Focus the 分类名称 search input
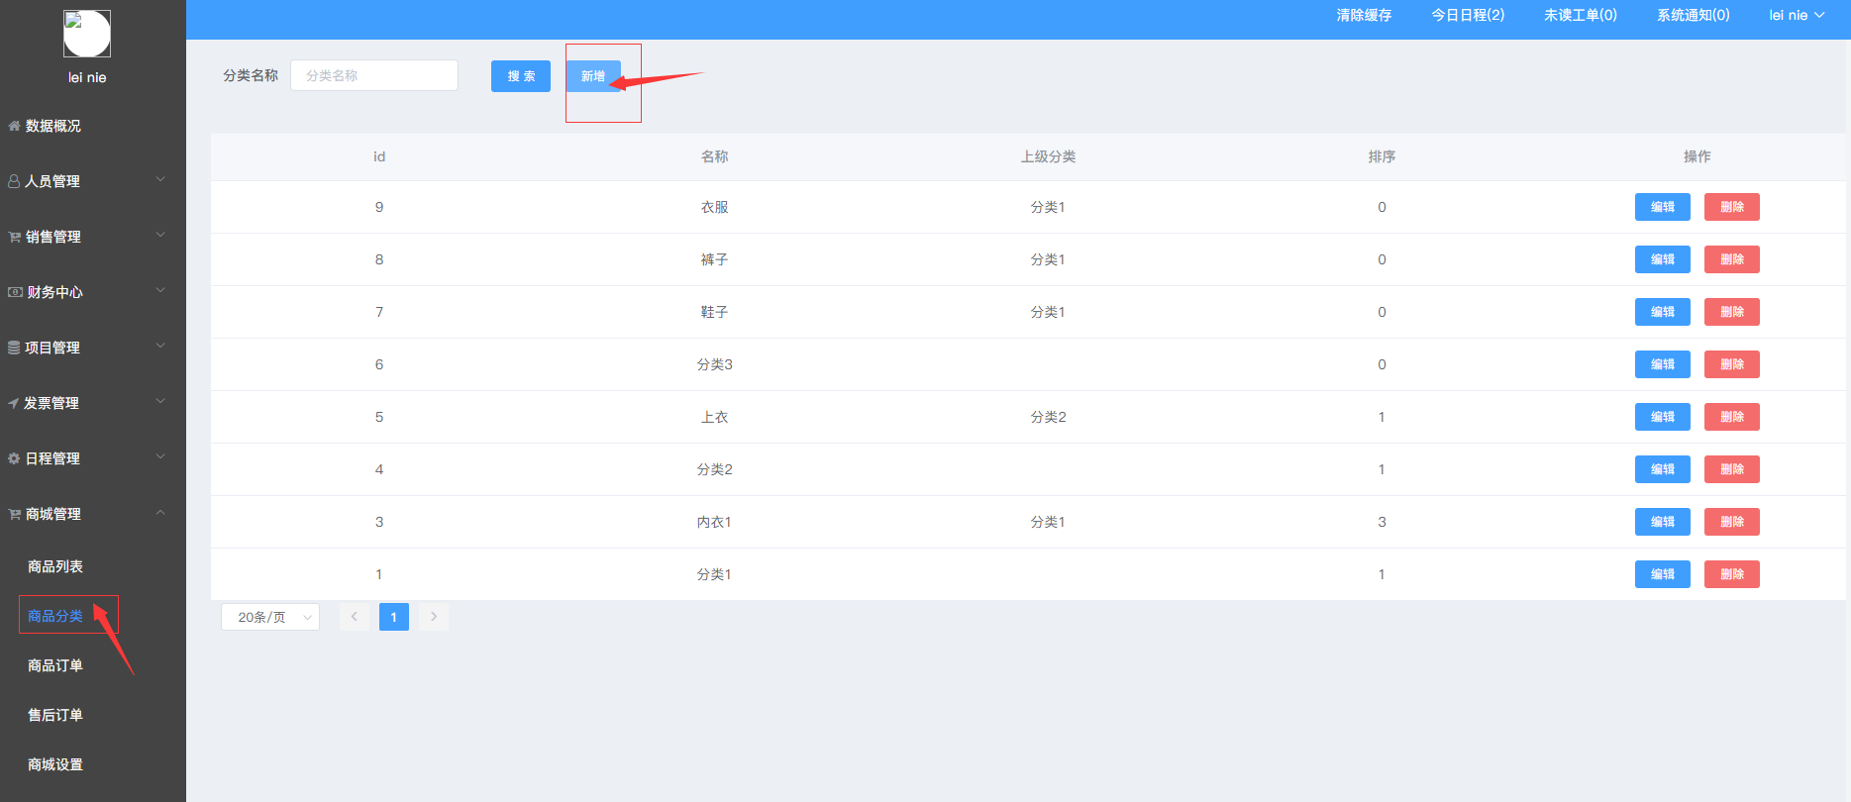The image size is (1851, 802). point(374,75)
